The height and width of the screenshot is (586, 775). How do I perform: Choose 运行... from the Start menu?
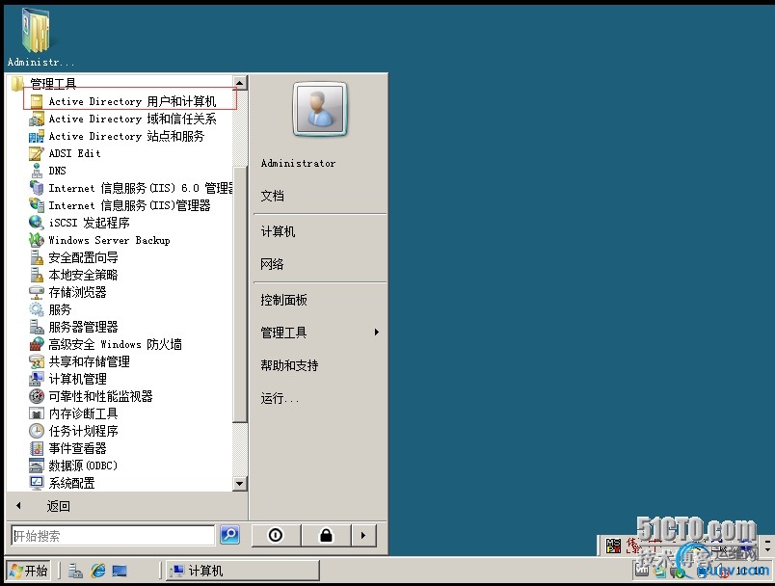click(x=280, y=398)
